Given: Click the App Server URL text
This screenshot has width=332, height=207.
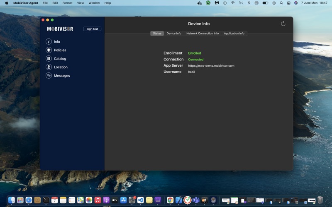Looking at the screenshot, I should [211, 66].
